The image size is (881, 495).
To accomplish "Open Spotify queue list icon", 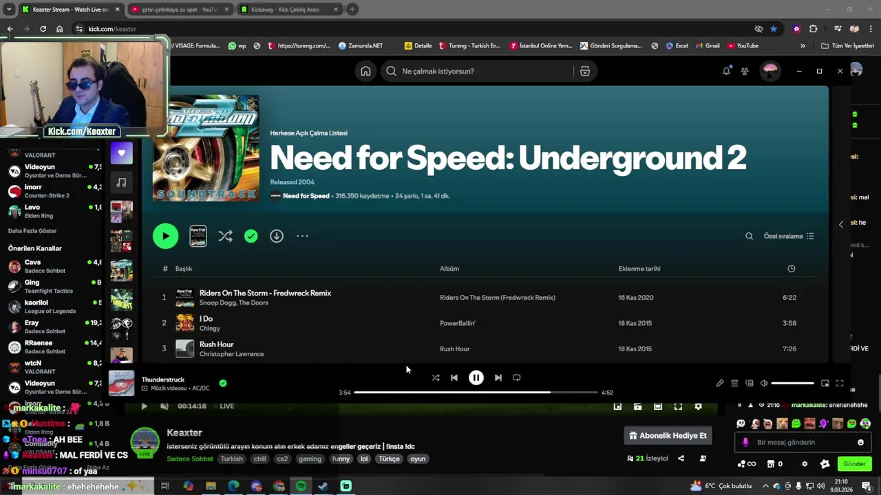I will (x=734, y=384).
